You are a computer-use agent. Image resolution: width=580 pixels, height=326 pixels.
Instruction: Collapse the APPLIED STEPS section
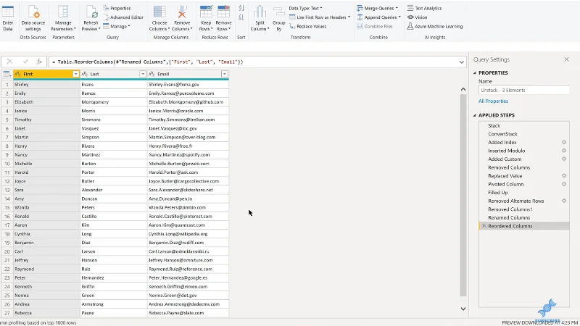pyautogui.click(x=475, y=115)
